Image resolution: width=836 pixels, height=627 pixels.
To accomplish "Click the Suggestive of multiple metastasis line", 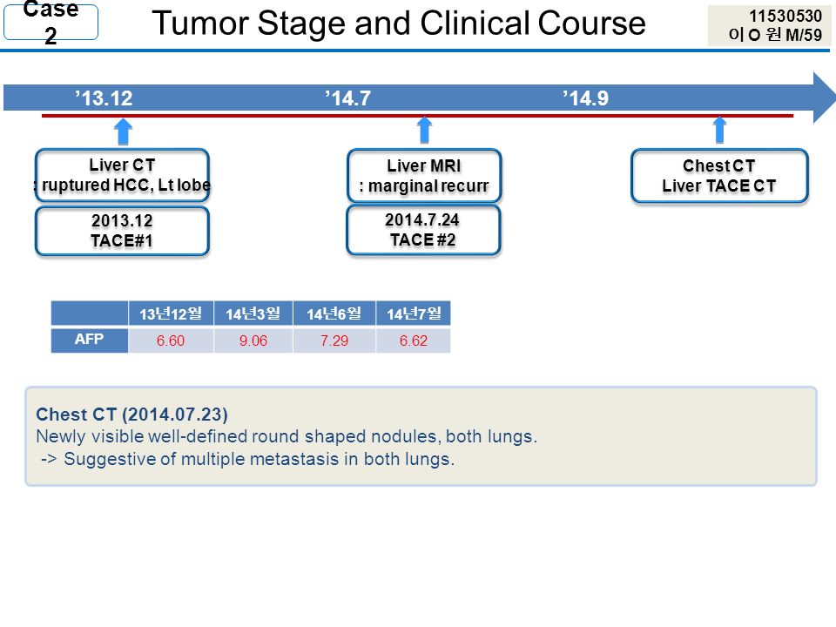I will 248,459.
